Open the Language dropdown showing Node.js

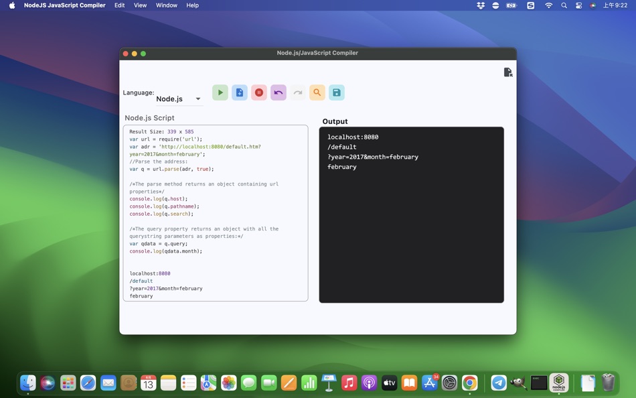[179, 98]
